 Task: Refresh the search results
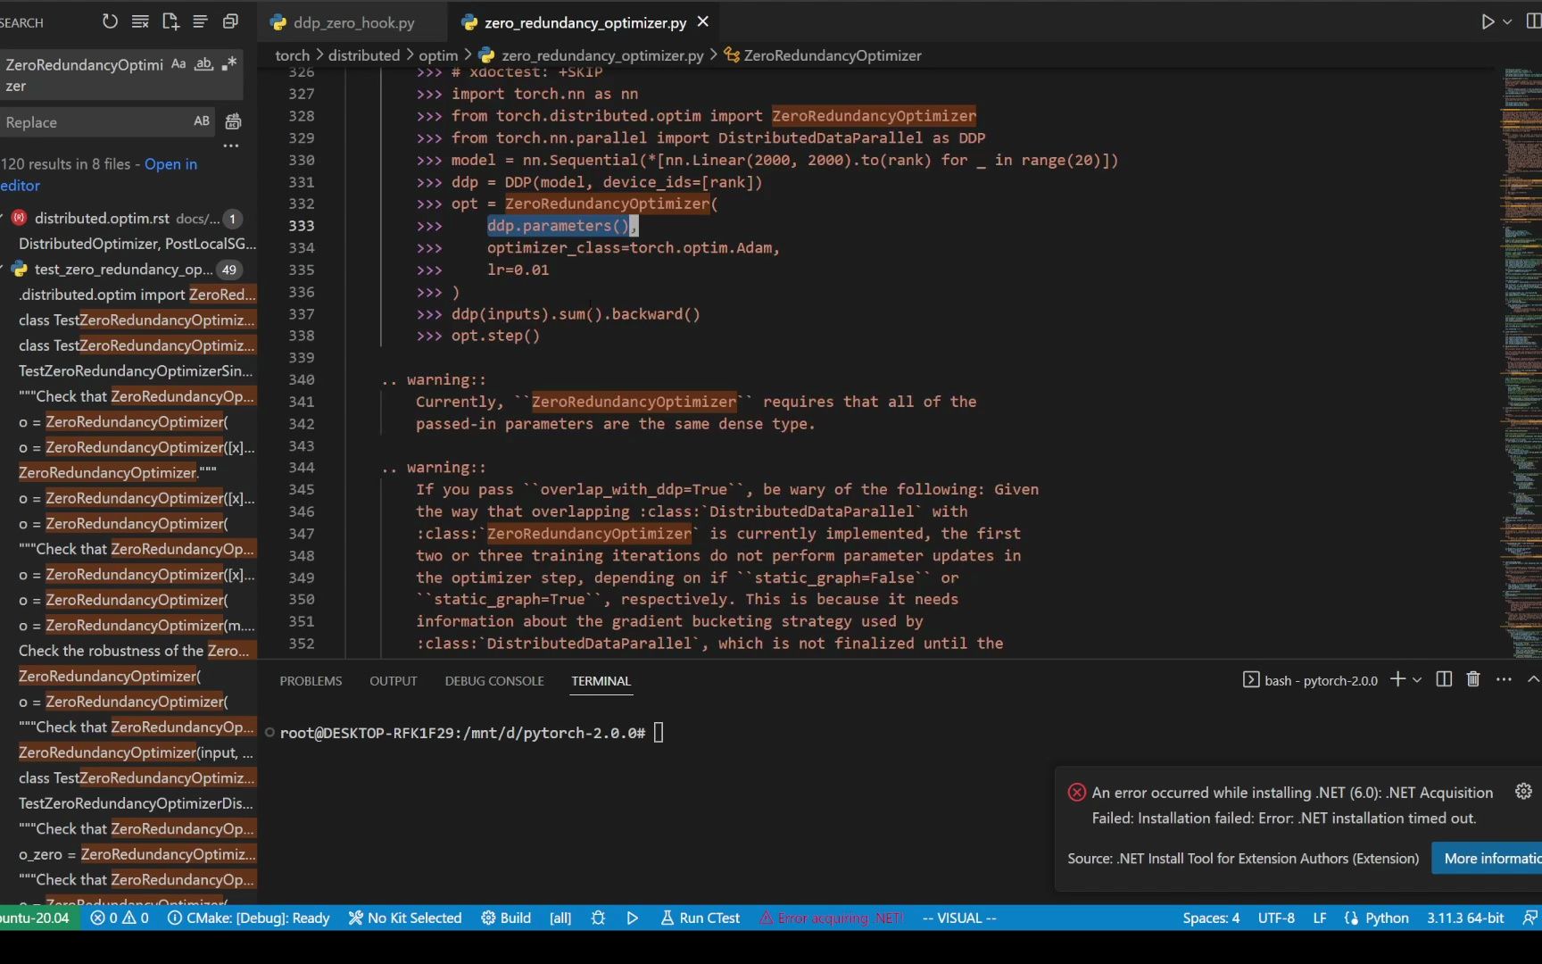click(110, 21)
